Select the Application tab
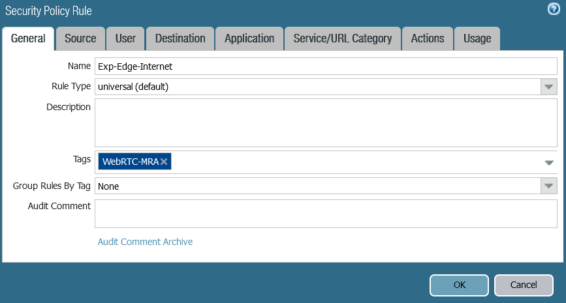Viewport: 566px width, 303px height. point(249,38)
